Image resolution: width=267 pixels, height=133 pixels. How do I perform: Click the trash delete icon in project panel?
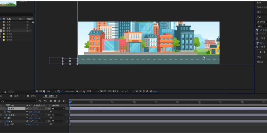pos(5,92)
